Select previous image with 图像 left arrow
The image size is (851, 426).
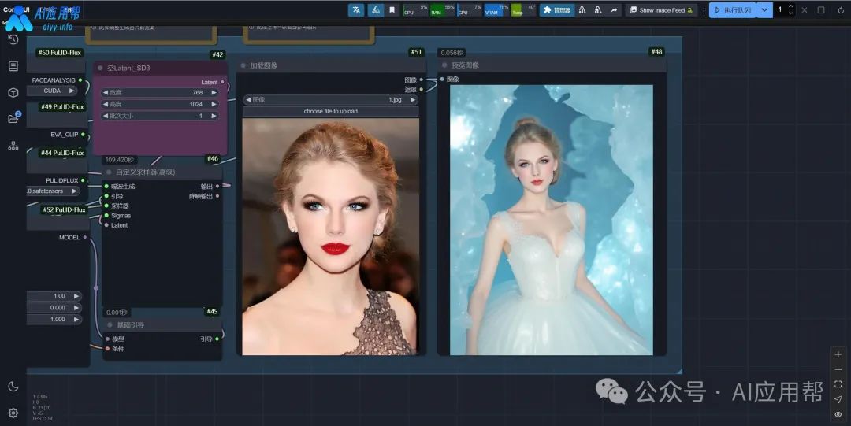(x=248, y=100)
